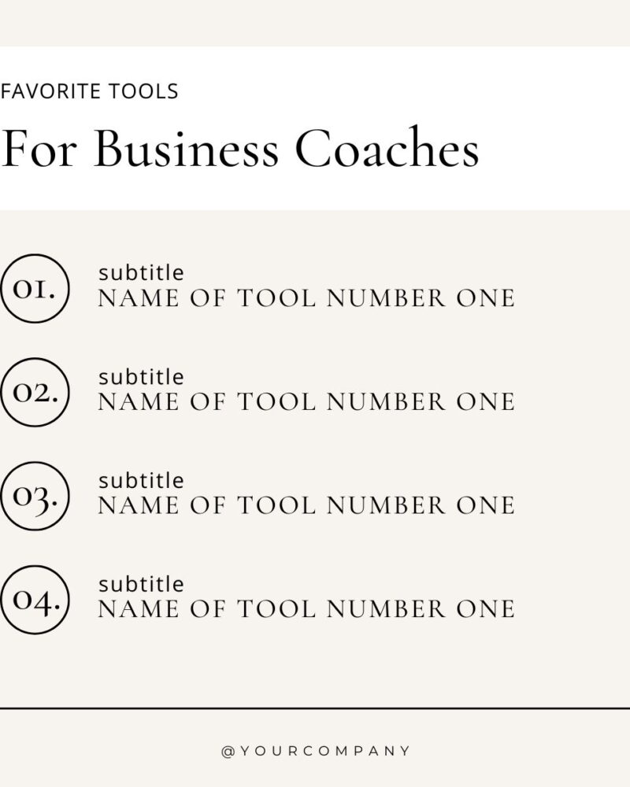Select the 04. circled number badge
Viewport: 630px width, 787px height.
(34, 600)
